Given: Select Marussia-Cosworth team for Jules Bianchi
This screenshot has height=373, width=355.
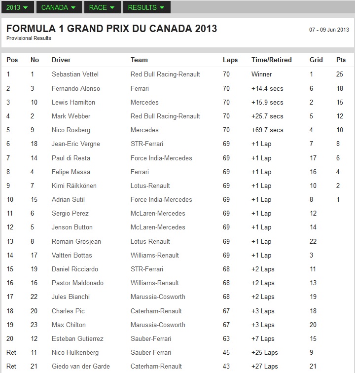Looking at the screenshot, I should [158, 297].
